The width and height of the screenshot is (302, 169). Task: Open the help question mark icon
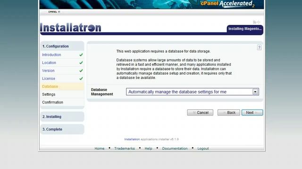259,47
